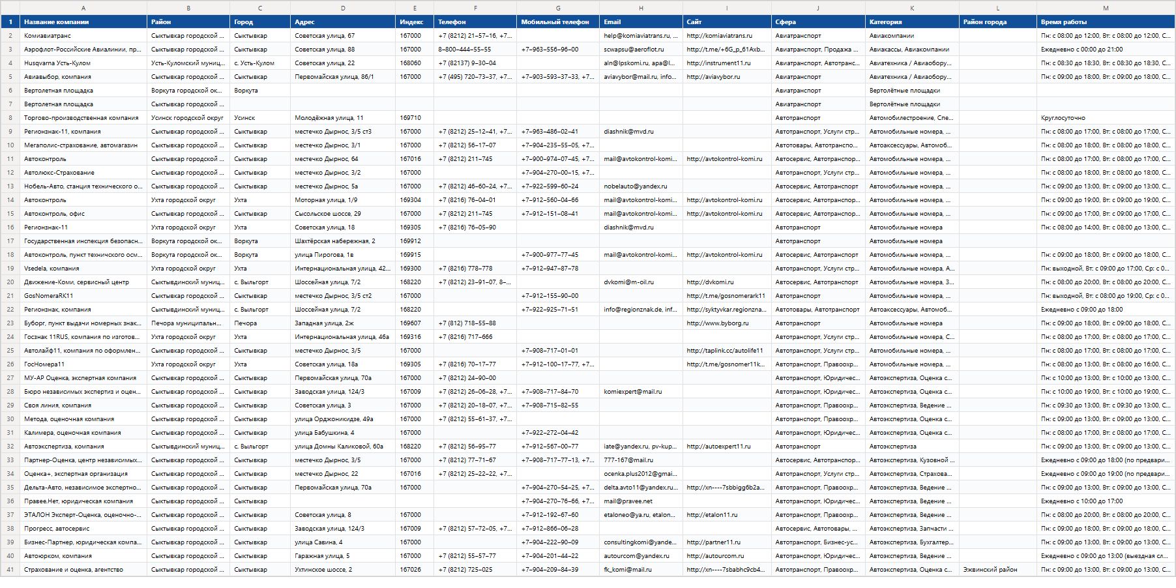
Task: Click 'Торгово-производственная компания' cell
Action: (x=83, y=118)
